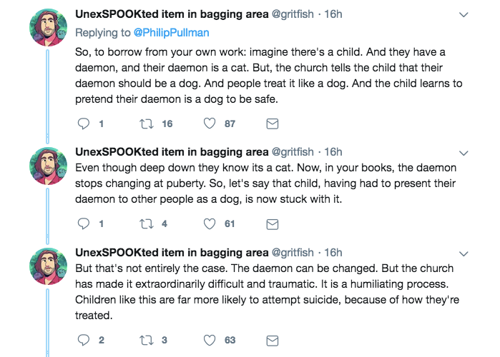Click the first tweet's profile avatar
This screenshot has height=357, width=500.
click(x=48, y=31)
